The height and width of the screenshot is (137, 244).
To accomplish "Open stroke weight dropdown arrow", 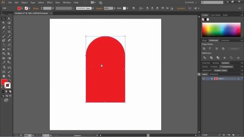I will pyautogui.click(x=53, y=8).
